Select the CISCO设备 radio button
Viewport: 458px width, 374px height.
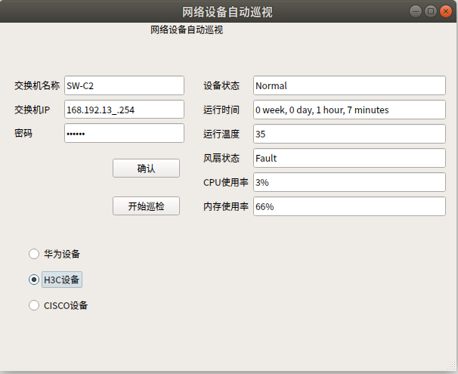(x=34, y=306)
